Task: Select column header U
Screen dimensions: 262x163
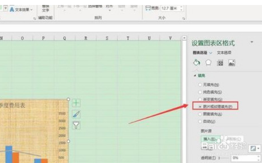Action: [149, 38]
